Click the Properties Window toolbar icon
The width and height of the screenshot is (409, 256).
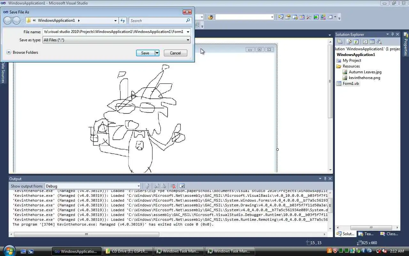(x=288, y=17)
